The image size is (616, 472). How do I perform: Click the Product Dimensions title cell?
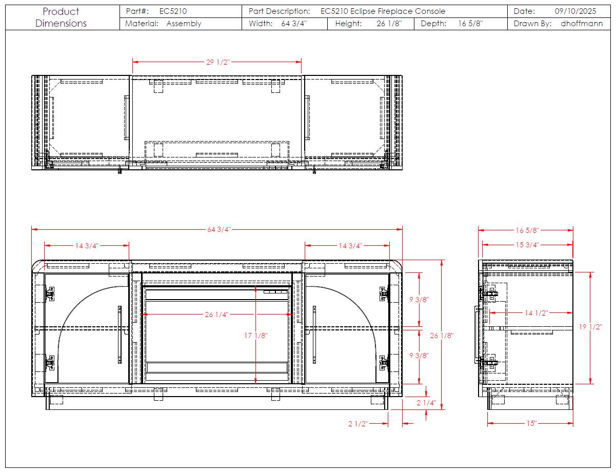(61, 17)
